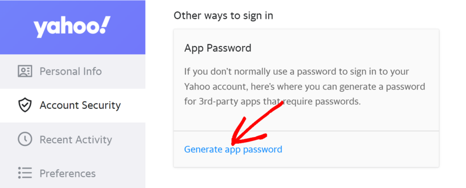This screenshot has height=188, width=466.
Task: Click the Preferences list icon
Action: click(25, 173)
